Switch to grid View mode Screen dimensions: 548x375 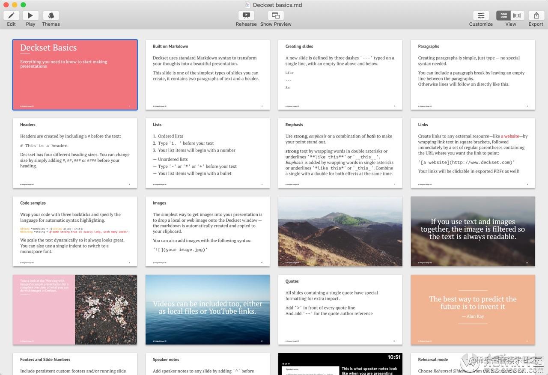pyautogui.click(x=503, y=15)
